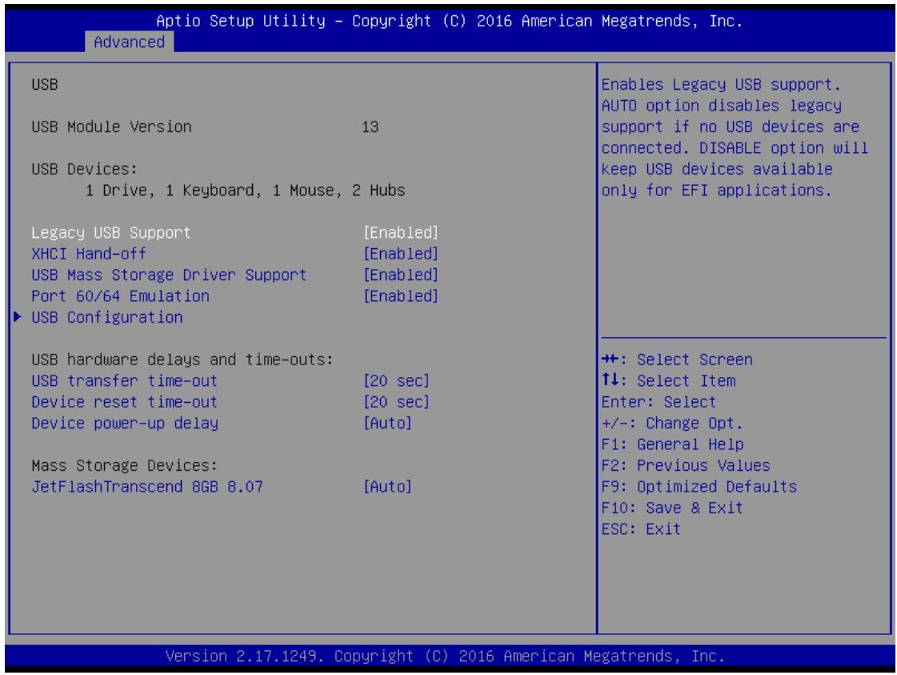897x675 pixels.
Task: Toggle Port 60/64 Emulation Enabled value
Action: click(400, 296)
